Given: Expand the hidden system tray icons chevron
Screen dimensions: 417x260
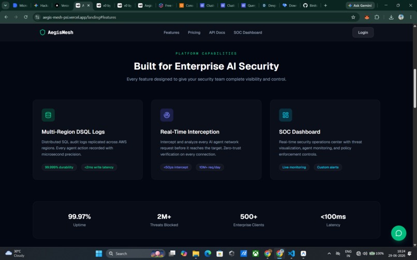Looking at the screenshot, I should (x=329, y=254).
